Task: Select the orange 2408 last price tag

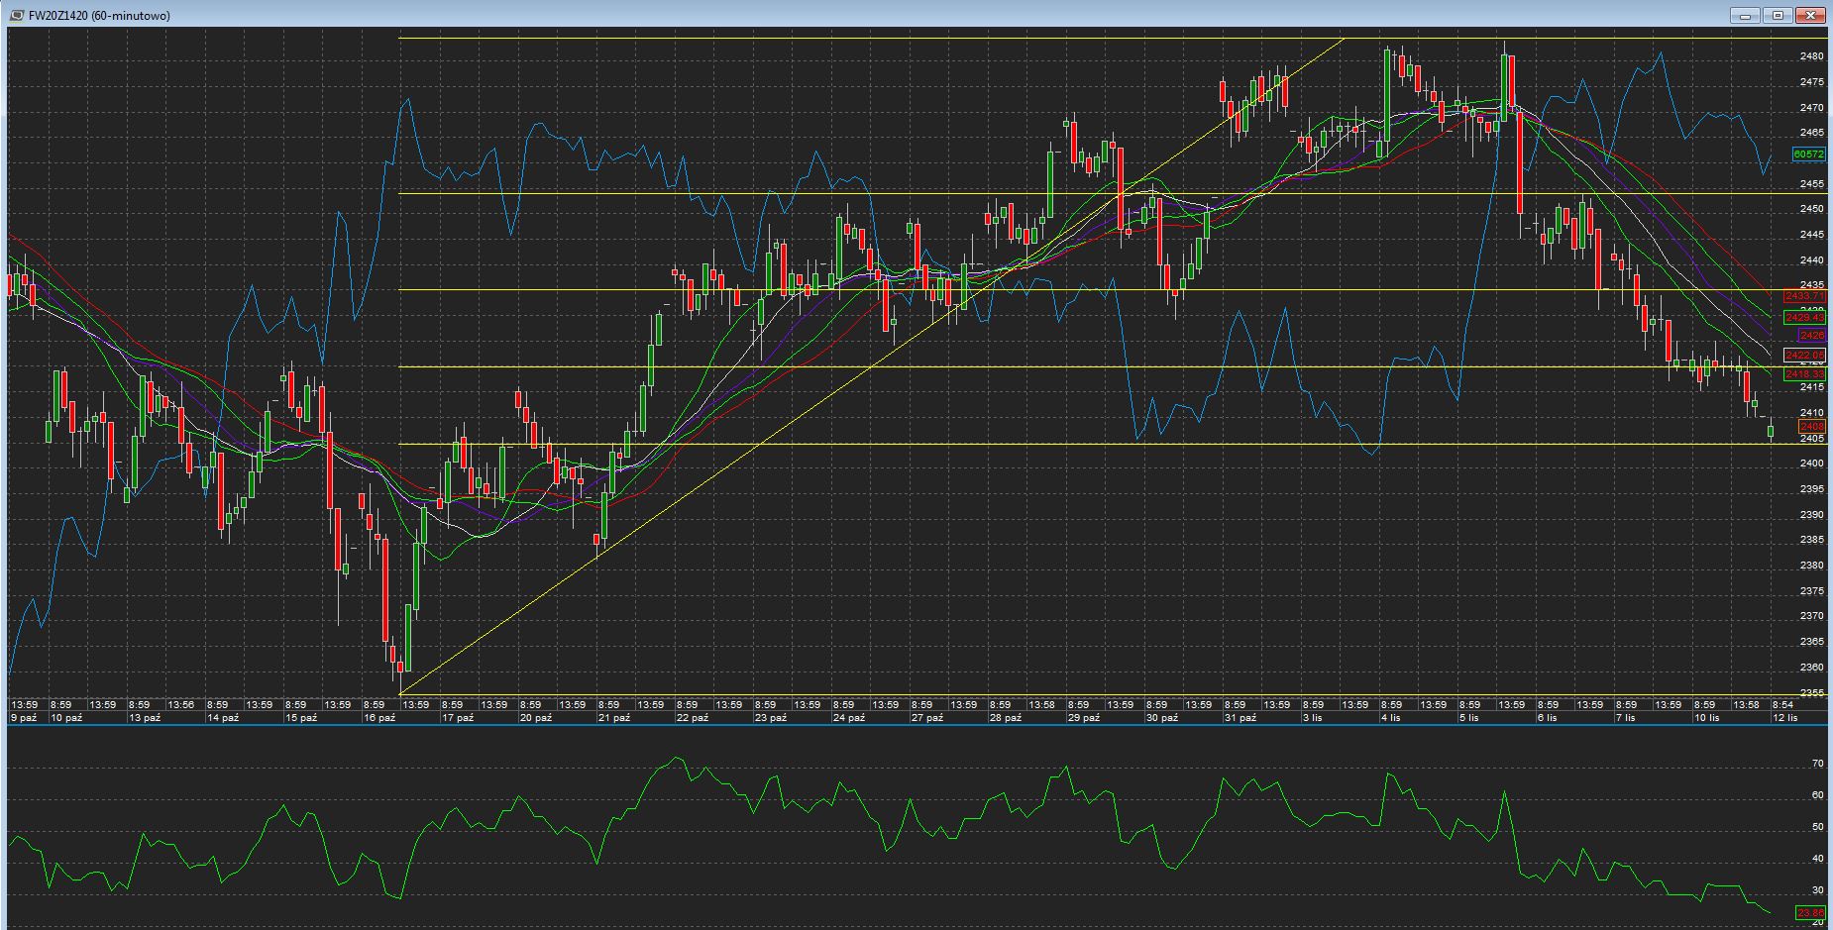Action: click(1811, 427)
